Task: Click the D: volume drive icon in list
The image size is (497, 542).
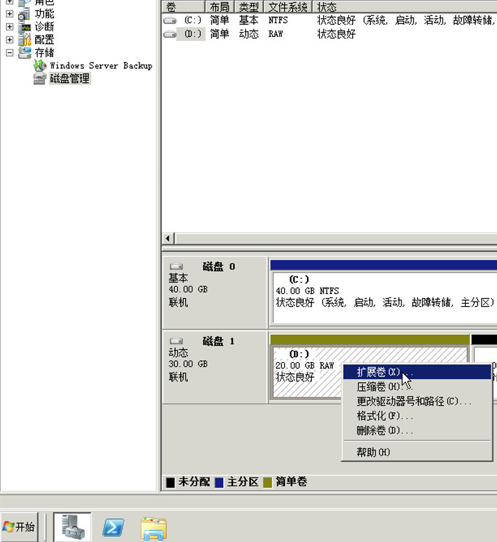Action: [170, 34]
